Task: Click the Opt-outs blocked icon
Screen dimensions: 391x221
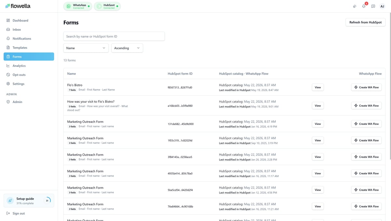Action: click(x=8, y=75)
